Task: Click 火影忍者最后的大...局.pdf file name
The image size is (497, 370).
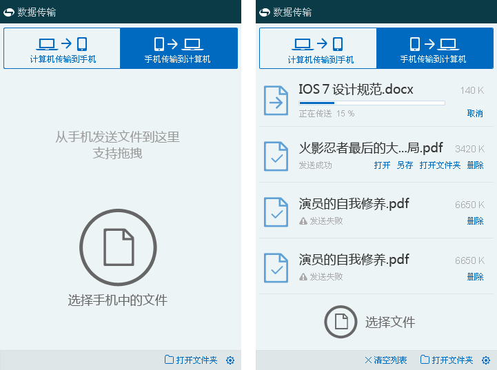Action: click(371, 148)
